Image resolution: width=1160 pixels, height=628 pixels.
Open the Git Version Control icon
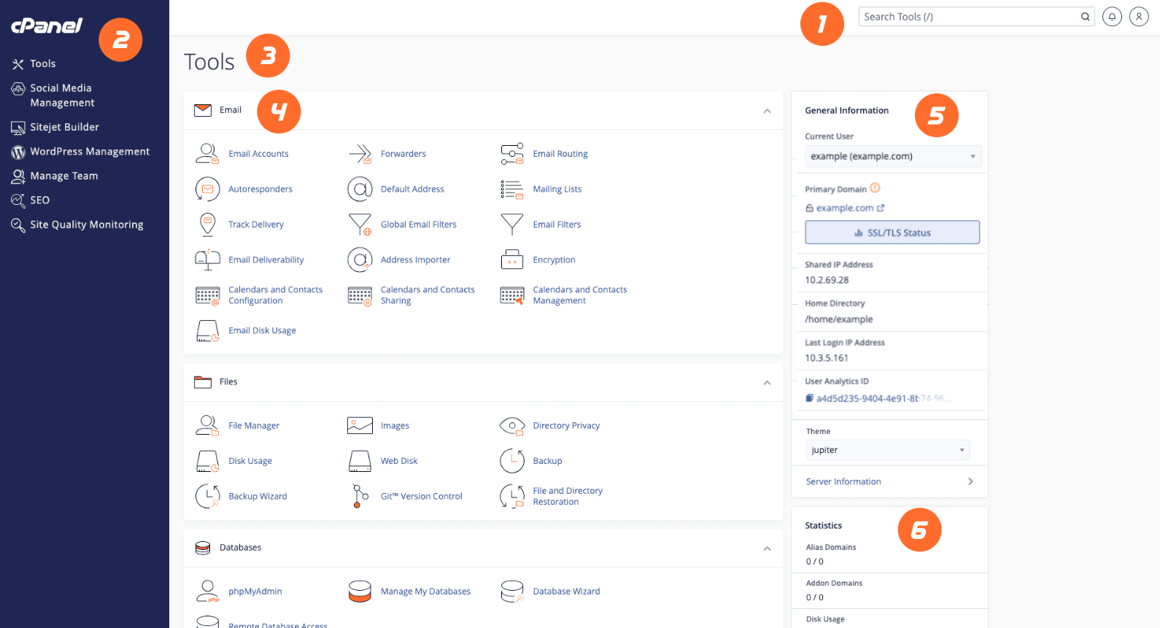point(360,496)
